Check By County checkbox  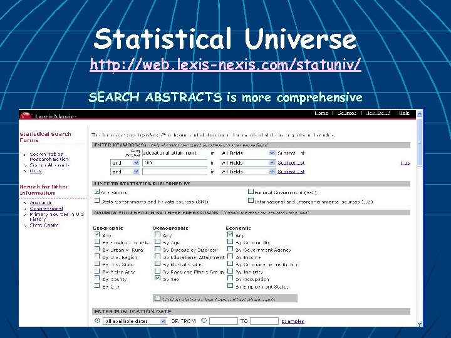point(97,278)
